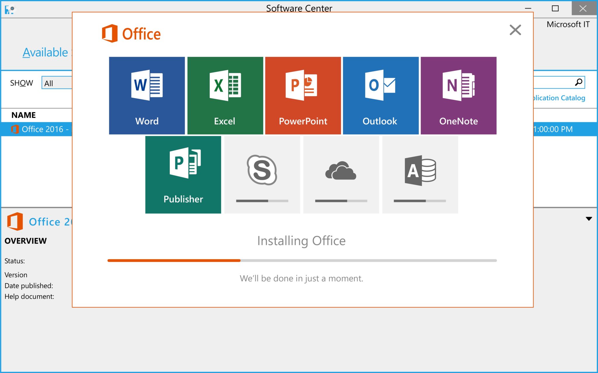Open the Application Catalog link
The image size is (598, 373).
pyautogui.click(x=559, y=98)
